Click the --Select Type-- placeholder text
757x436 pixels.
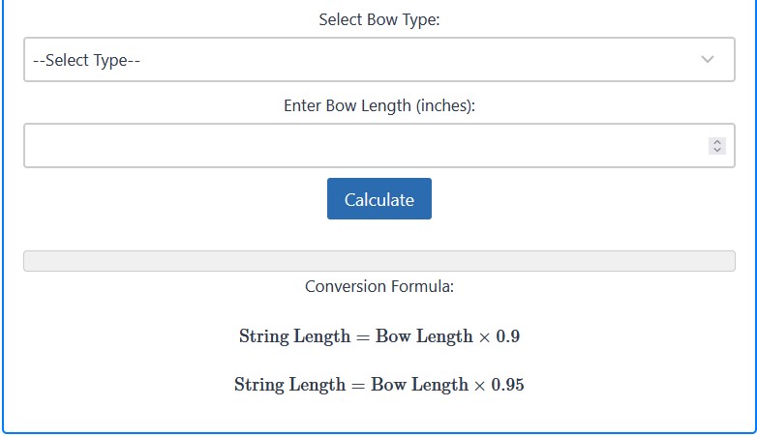pyautogui.click(x=87, y=60)
